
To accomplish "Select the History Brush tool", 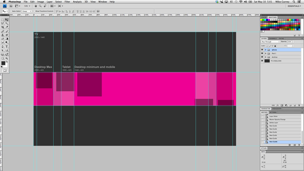I will pyautogui.click(x=7, y=35).
